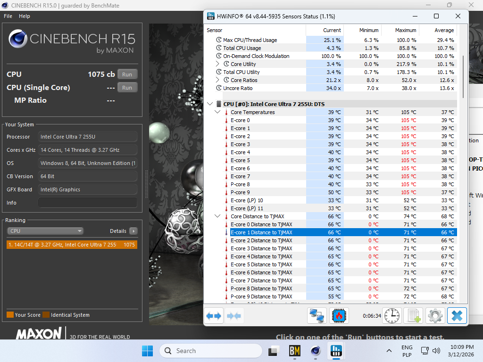Switch to HWiNFO taskbar icon

tap(336, 351)
